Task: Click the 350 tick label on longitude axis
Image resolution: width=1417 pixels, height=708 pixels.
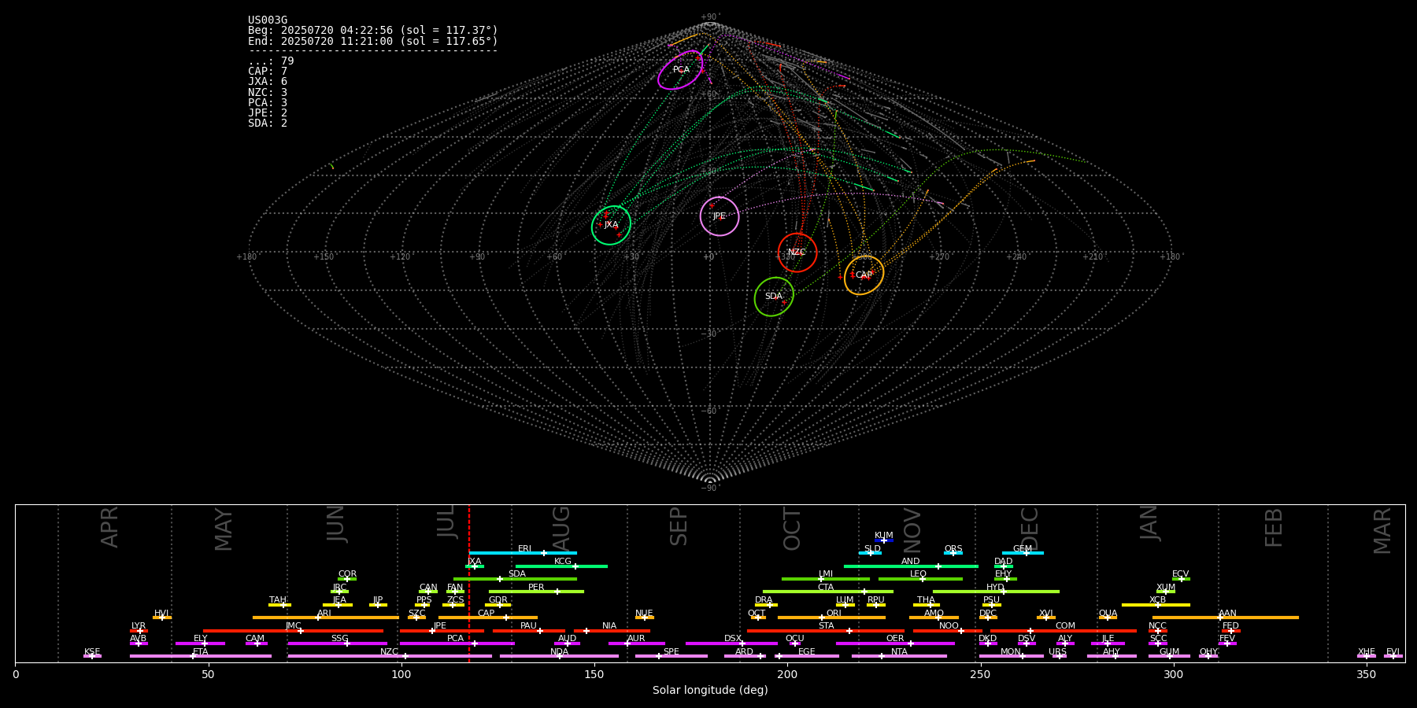Action: coord(1366,674)
